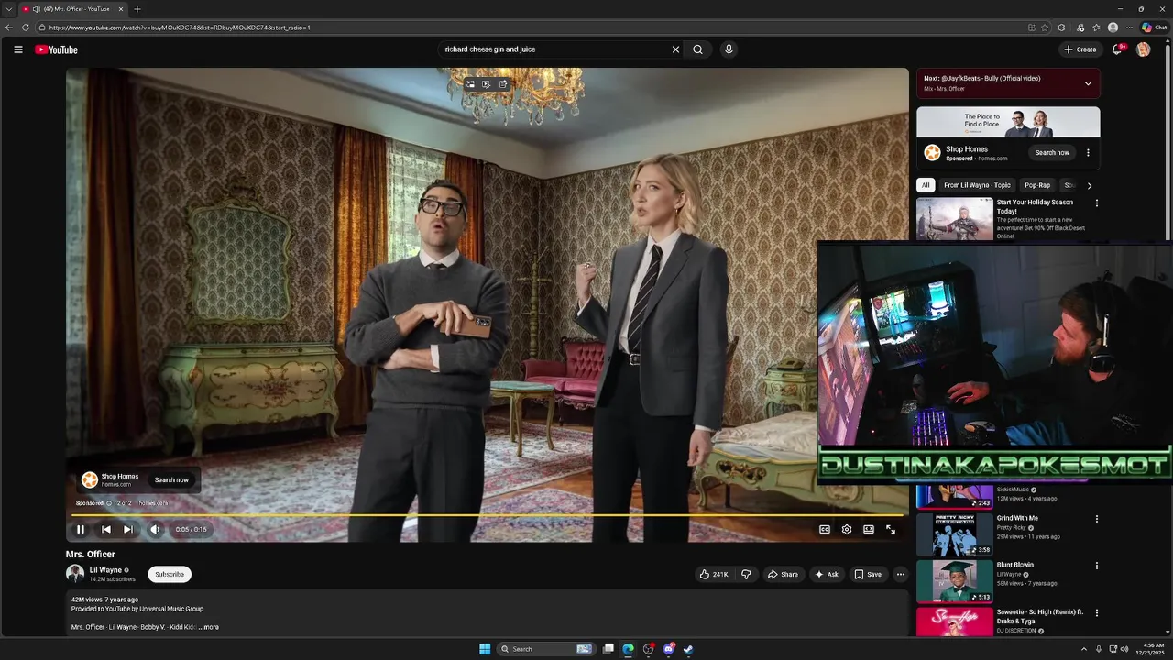Mute the player volume

[155, 529]
